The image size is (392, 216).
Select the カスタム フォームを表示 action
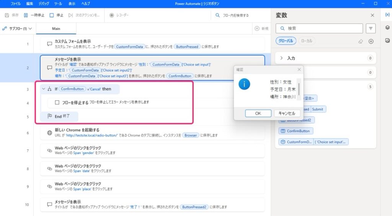[152, 44]
